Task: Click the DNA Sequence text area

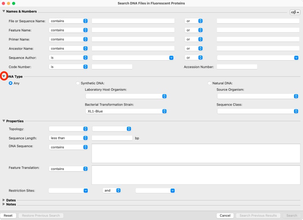Action: 196,153
